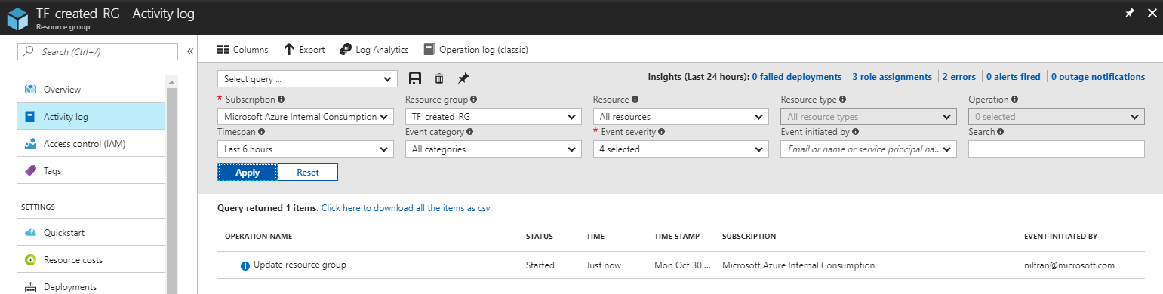
Task: Open the Subscription dropdown
Action: click(x=306, y=117)
